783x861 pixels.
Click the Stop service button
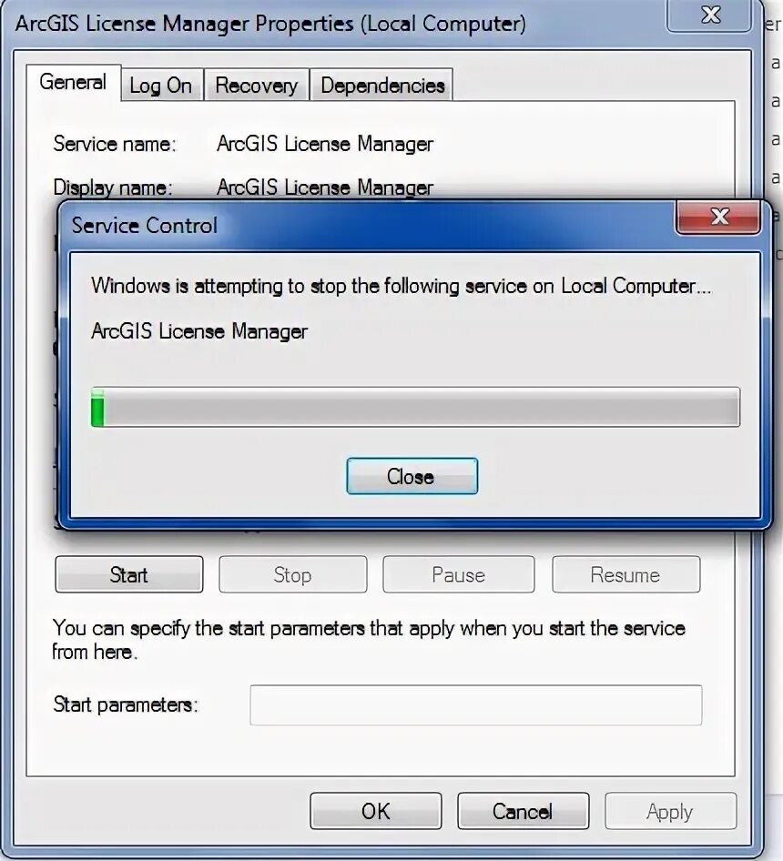(293, 574)
